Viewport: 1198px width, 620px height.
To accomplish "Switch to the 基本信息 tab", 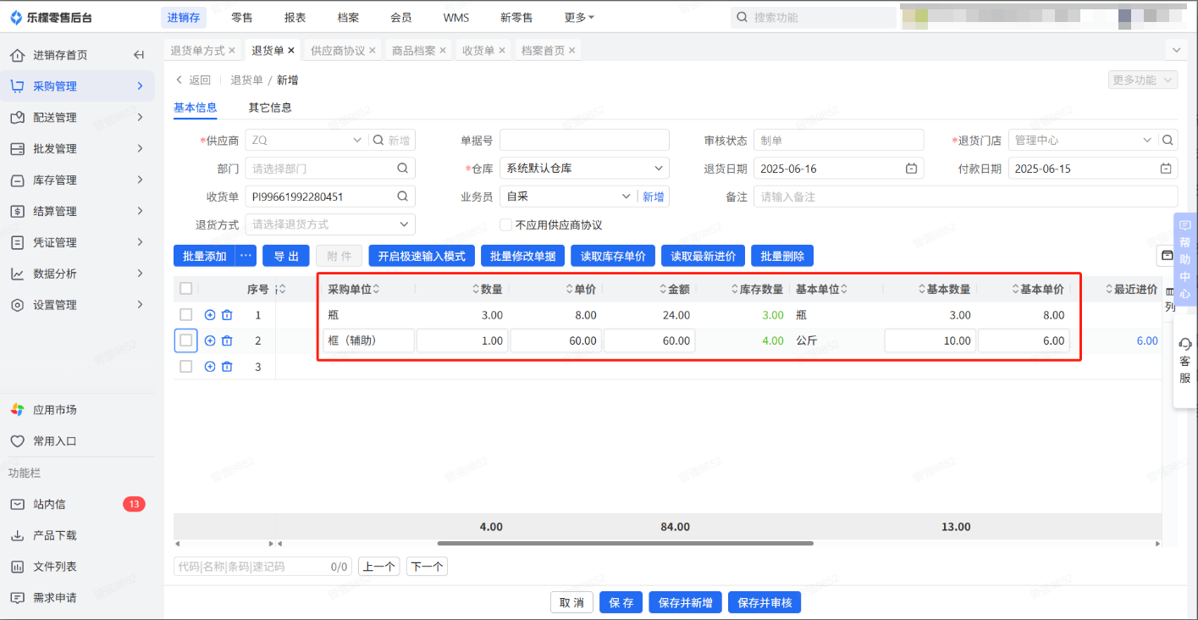I will pyautogui.click(x=196, y=108).
